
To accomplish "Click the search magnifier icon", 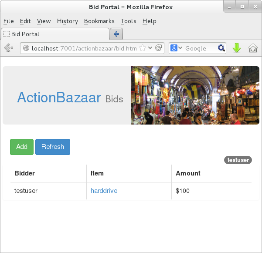I will click(x=221, y=48).
